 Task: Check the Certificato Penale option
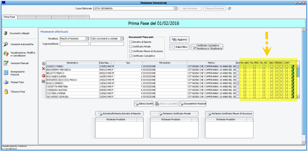tap(130, 46)
